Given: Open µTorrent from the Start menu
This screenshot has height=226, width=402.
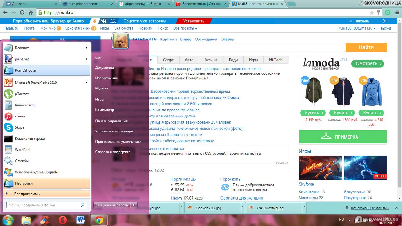Looking at the screenshot, I should [46, 94].
